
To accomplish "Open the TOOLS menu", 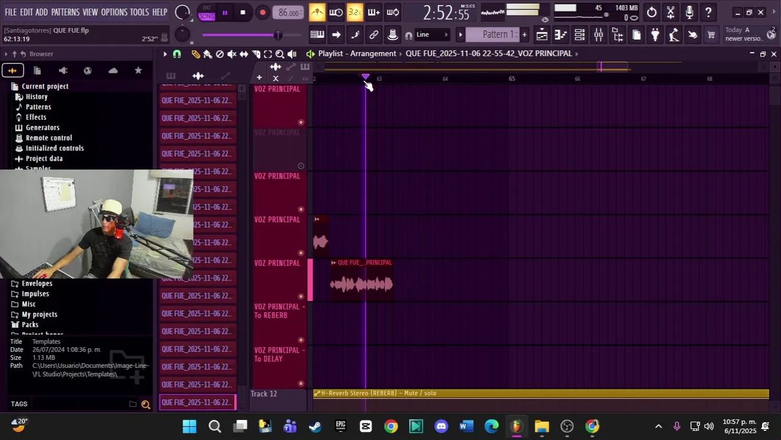I will click(139, 12).
